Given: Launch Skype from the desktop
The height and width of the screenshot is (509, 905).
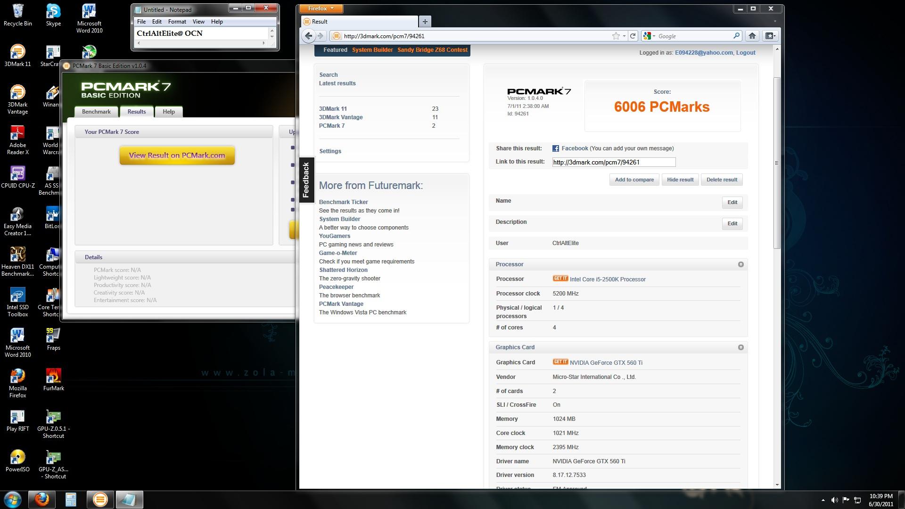Looking at the screenshot, I should tap(53, 15).
